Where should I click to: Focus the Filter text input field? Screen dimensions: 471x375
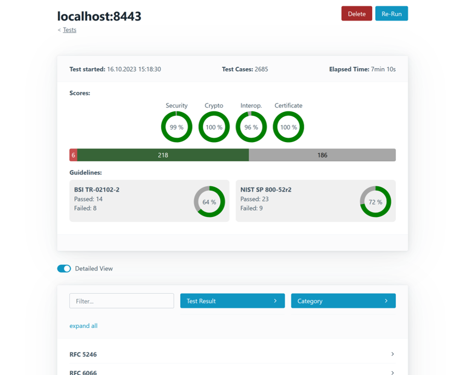coord(122,301)
